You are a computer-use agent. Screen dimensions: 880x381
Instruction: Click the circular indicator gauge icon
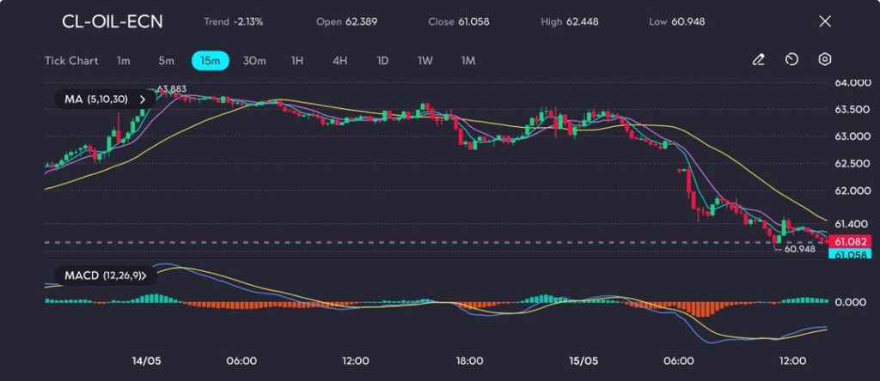791,60
